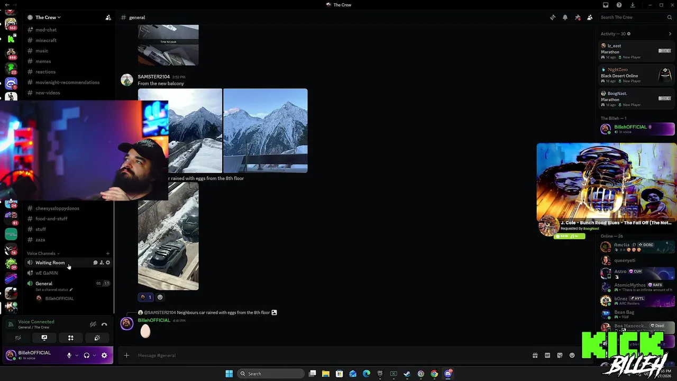This screenshot has height=381, width=677.
Task: Open lz_east Marathon activity card
Action: [x=636, y=51]
